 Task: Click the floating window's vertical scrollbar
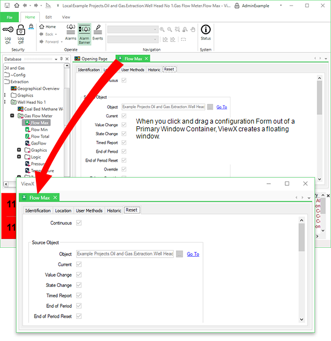[301, 237]
